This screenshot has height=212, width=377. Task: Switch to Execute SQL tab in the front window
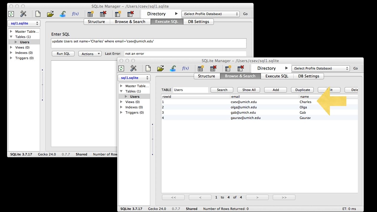point(277,76)
